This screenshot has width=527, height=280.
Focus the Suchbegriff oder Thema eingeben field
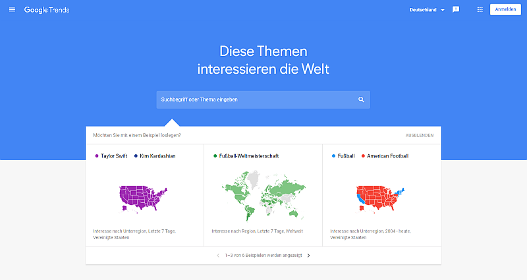263,99
